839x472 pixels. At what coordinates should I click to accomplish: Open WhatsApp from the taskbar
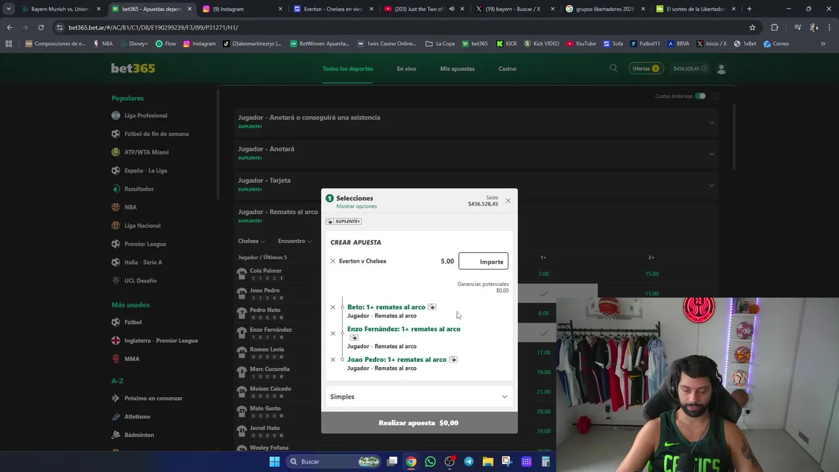pos(430,462)
